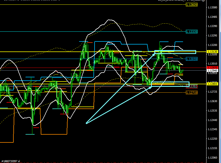The width and height of the screenshot is (221, 163).
Task: Click the 1.12060 value on price axis
Action: click(213, 158)
